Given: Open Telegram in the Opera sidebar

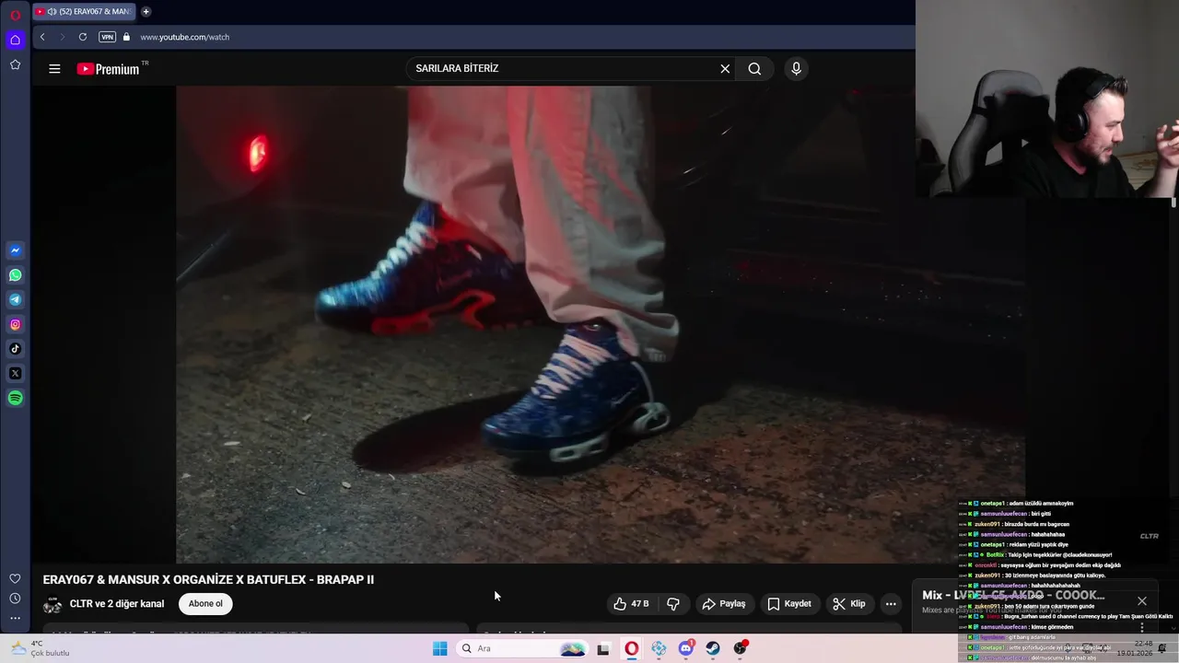Looking at the screenshot, I should tap(15, 299).
